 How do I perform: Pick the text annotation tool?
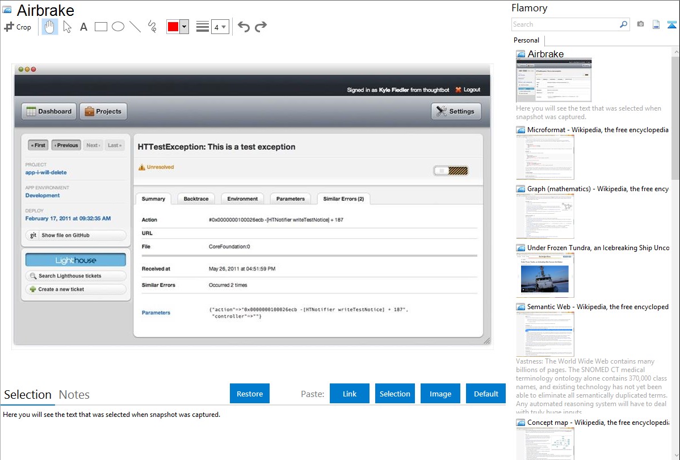pyautogui.click(x=83, y=27)
